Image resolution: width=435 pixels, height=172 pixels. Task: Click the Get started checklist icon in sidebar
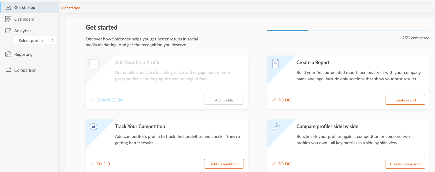[8, 7]
